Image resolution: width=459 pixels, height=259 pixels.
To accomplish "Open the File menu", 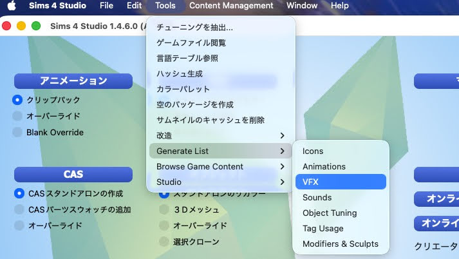I will (x=106, y=6).
